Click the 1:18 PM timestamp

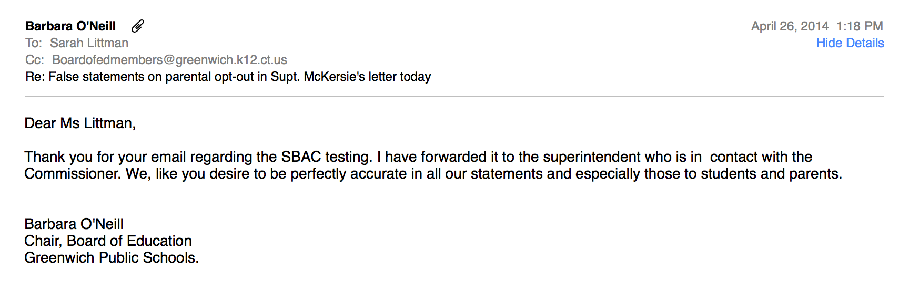tap(860, 26)
